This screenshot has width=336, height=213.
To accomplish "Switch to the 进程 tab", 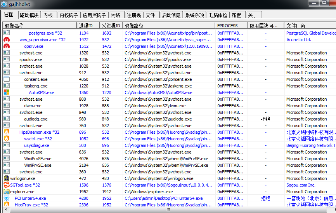I will pyautogui.click(x=9, y=15).
